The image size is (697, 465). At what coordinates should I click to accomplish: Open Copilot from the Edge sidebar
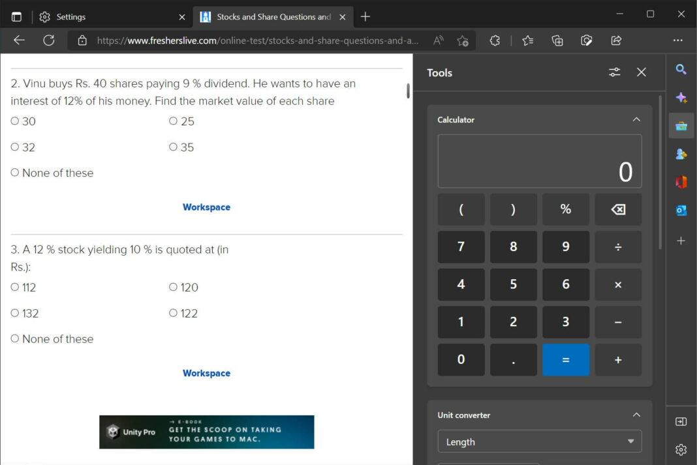(x=681, y=98)
